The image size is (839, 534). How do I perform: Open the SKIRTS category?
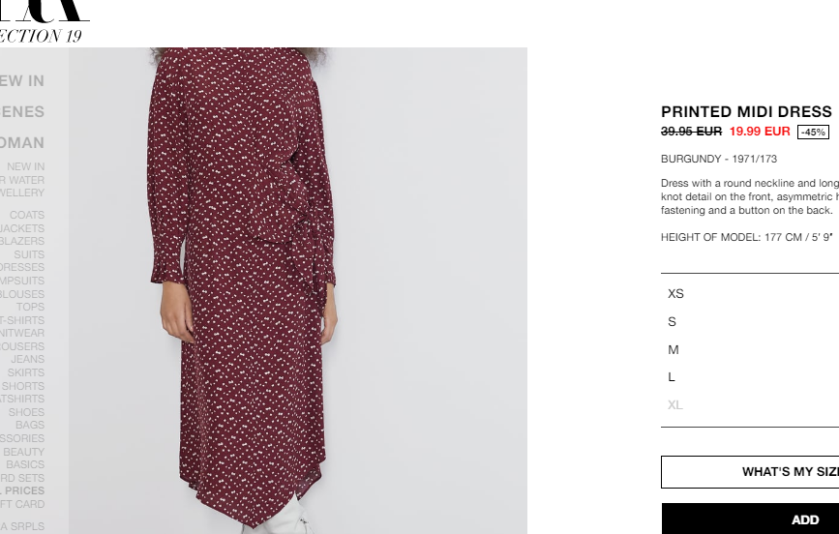(26, 373)
